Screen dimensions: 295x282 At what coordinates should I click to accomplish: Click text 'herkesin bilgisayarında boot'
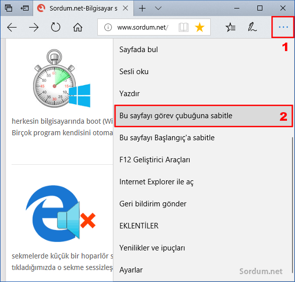click(56, 121)
